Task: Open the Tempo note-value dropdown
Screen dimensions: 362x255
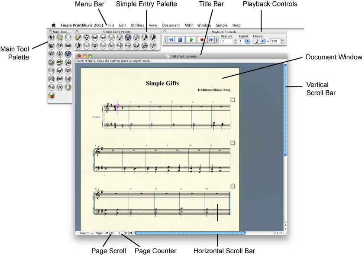Action: 259,41
